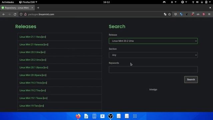Click the Releases heading
The height and width of the screenshot is (120, 213).
[x=26, y=26]
